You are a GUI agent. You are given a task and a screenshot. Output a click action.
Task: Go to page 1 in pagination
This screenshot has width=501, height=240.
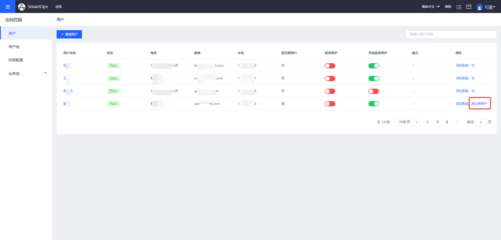point(438,122)
